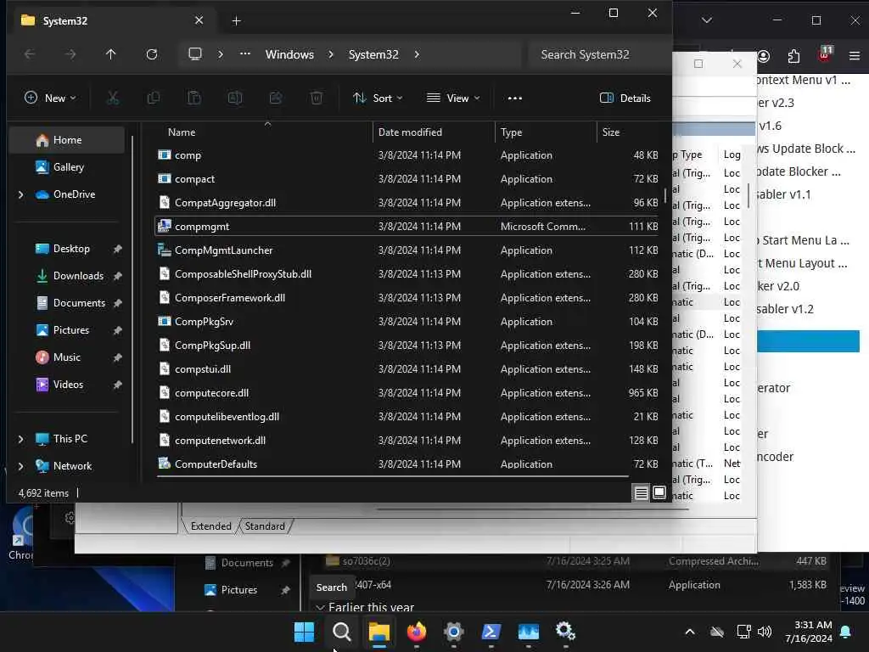
Task: Expand the This PC tree node
Action: pyautogui.click(x=21, y=439)
